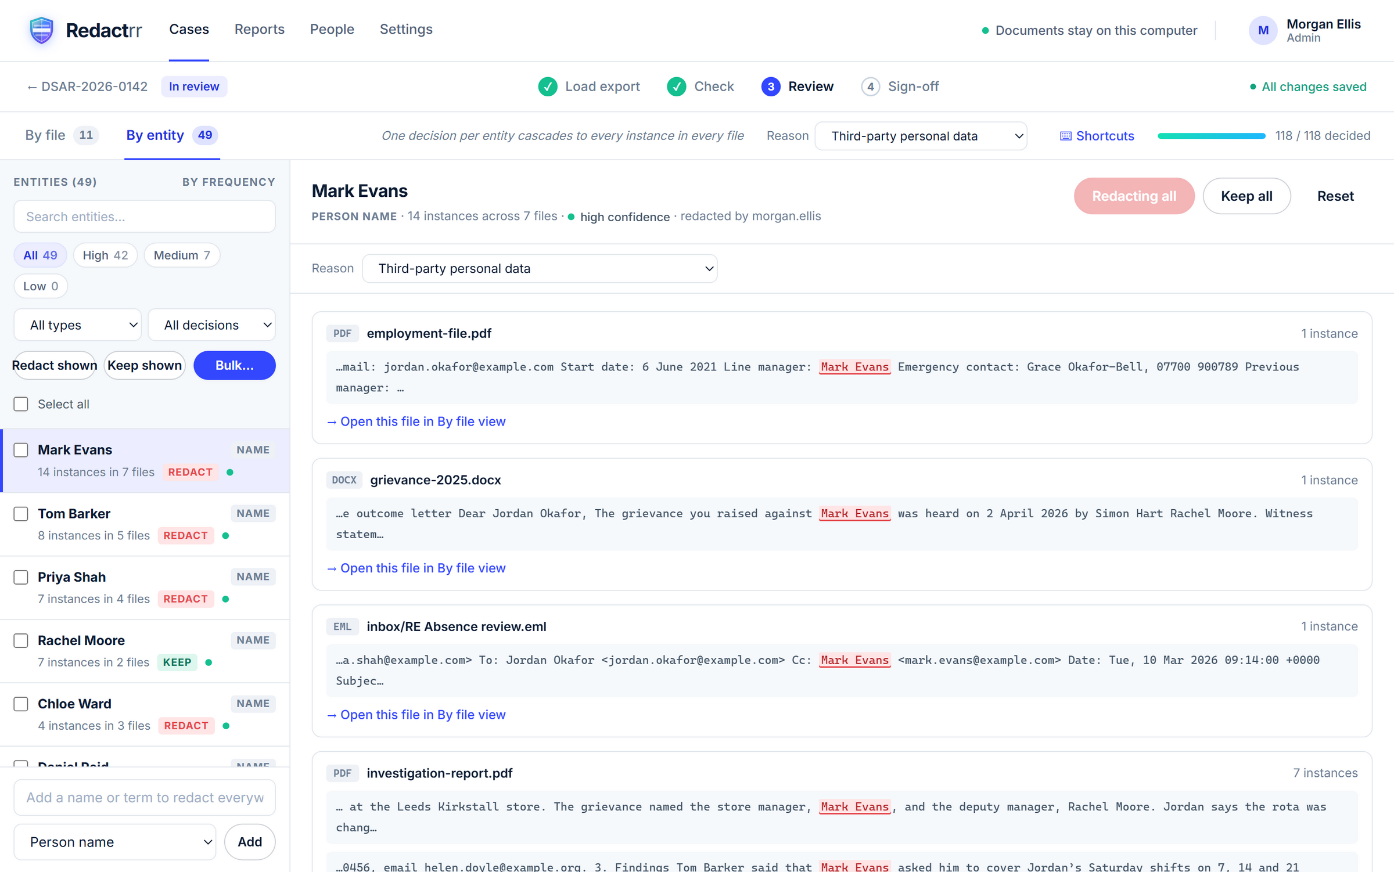The height and width of the screenshot is (872, 1394).
Task: Go back to DSAR-2026-0142
Action: (87, 87)
